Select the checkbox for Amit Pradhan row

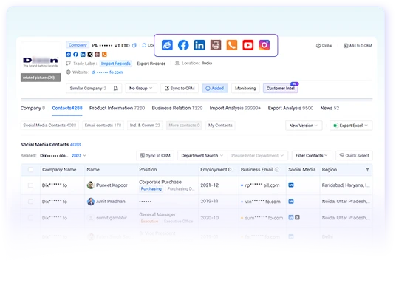[30, 202]
